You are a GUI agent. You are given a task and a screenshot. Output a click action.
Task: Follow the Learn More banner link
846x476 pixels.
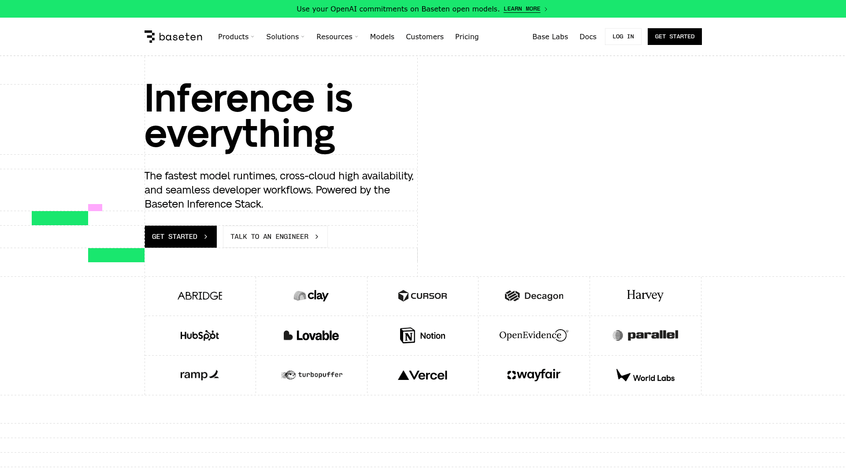coord(525,9)
